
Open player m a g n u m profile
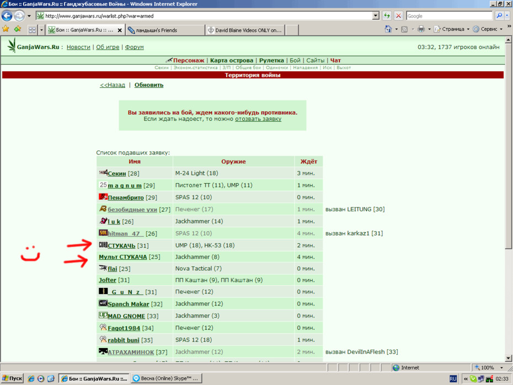pyautogui.click(x=125, y=185)
